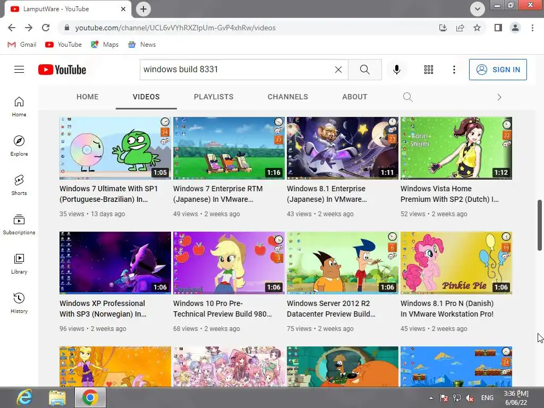This screenshot has width=544, height=408.
Task: Click the taskbar clock 3:36 PM
Action: point(516,398)
